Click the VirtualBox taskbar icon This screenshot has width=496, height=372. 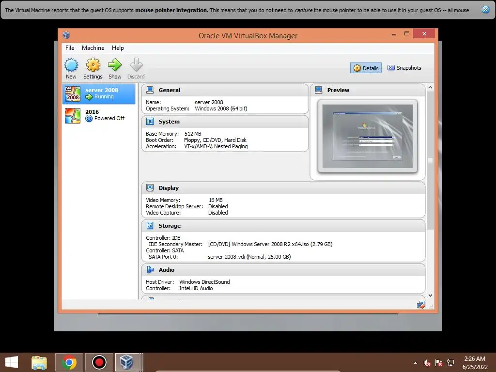pyautogui.click(x=126, y=362)
